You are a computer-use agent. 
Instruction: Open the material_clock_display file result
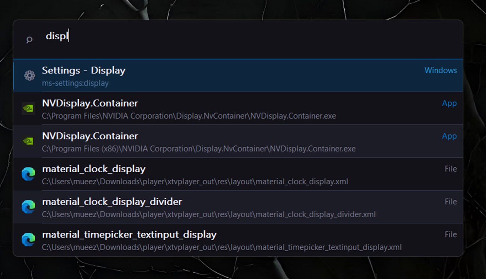pos(238,174)
